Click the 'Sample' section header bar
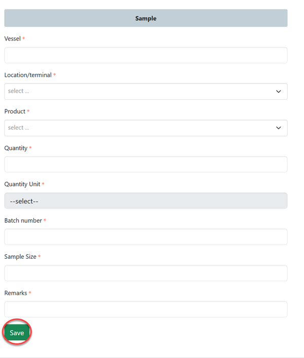The image size is (304, 358). (x=145, y=18)
